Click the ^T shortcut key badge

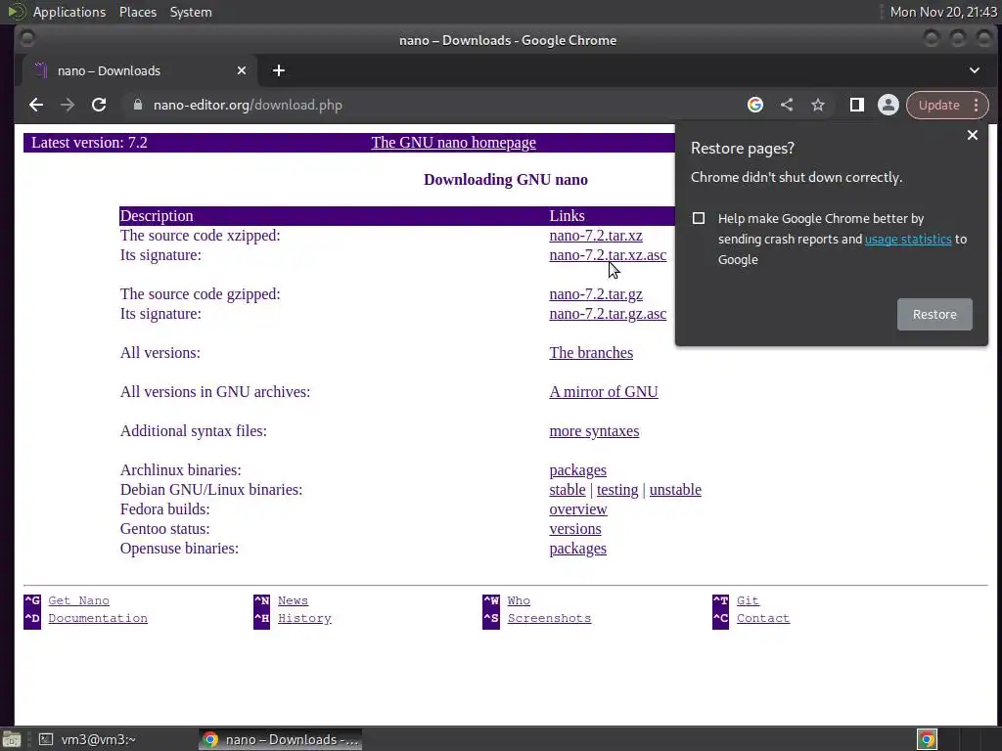(x=720, y=601)
